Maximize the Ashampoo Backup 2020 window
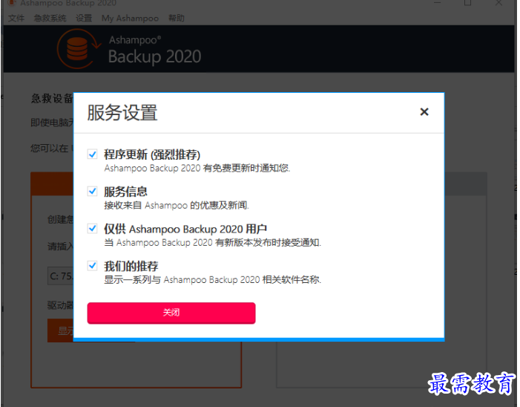 [x=467, y=3]
